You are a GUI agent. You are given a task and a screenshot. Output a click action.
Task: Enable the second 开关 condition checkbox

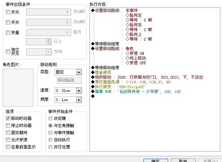(8, 22)
